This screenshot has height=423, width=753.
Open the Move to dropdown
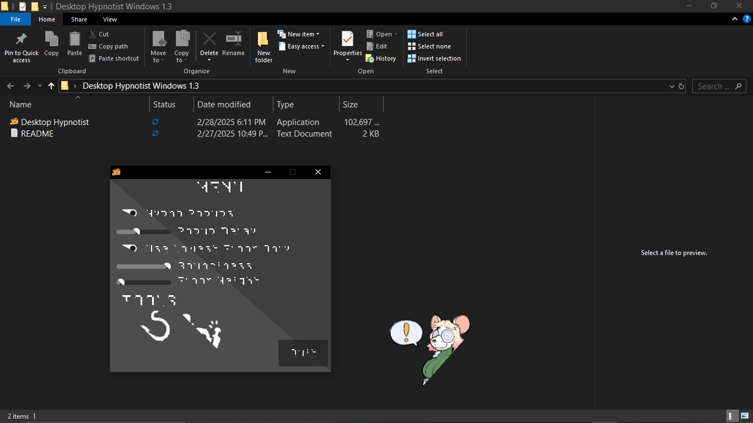(x=158, y=47)
